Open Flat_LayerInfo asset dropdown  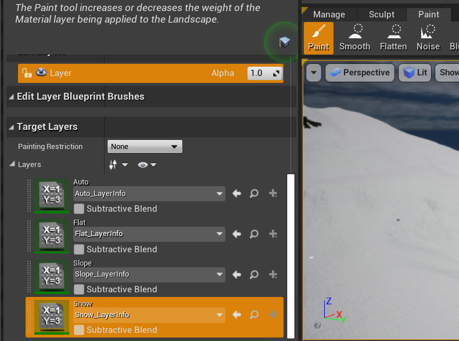[x=149, y=234]
